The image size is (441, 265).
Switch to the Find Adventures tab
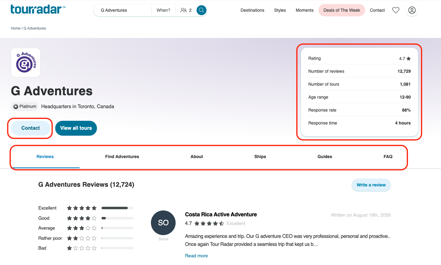pyautogui.click(x=122, y=157)
